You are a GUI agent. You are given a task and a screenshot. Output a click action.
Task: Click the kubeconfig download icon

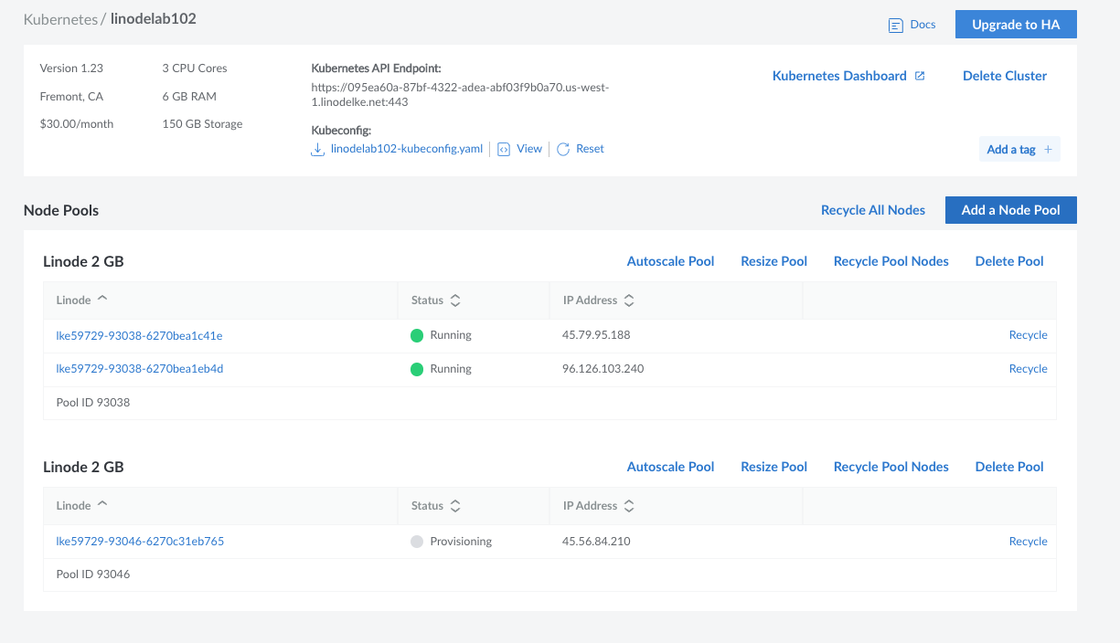[318, 149]
